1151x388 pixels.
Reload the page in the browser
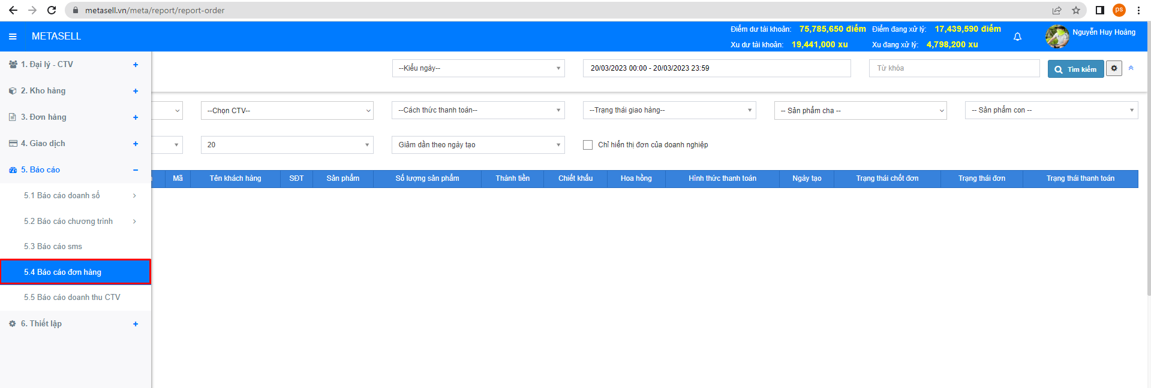coord(52,10)
